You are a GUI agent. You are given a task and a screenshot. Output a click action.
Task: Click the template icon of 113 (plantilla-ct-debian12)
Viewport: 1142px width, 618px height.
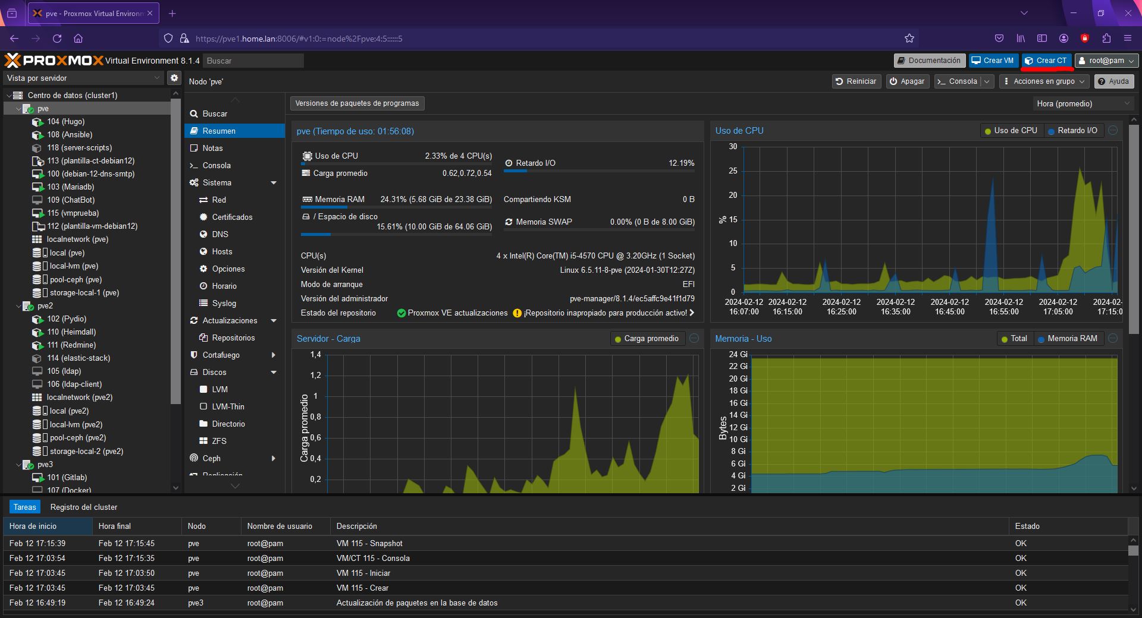pos(37,161)
